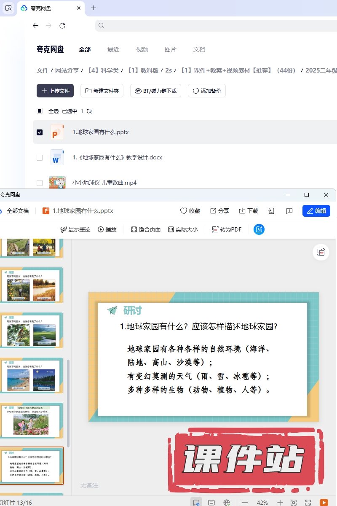Click the 下载 download button
Screen dimensions: 337x506
coord(249,211)
